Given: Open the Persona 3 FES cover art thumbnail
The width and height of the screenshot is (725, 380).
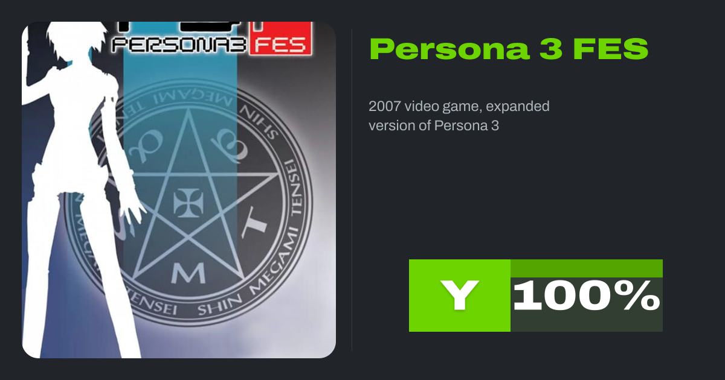Looking at the screenshot, I should (179, 190).
